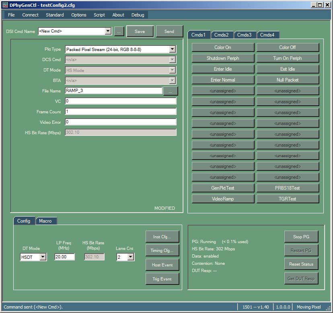Click the 'Command sent (<New Cmd>).' status text
The height and width of the screenshot is (313, 333).
click(x=33, y=307)
